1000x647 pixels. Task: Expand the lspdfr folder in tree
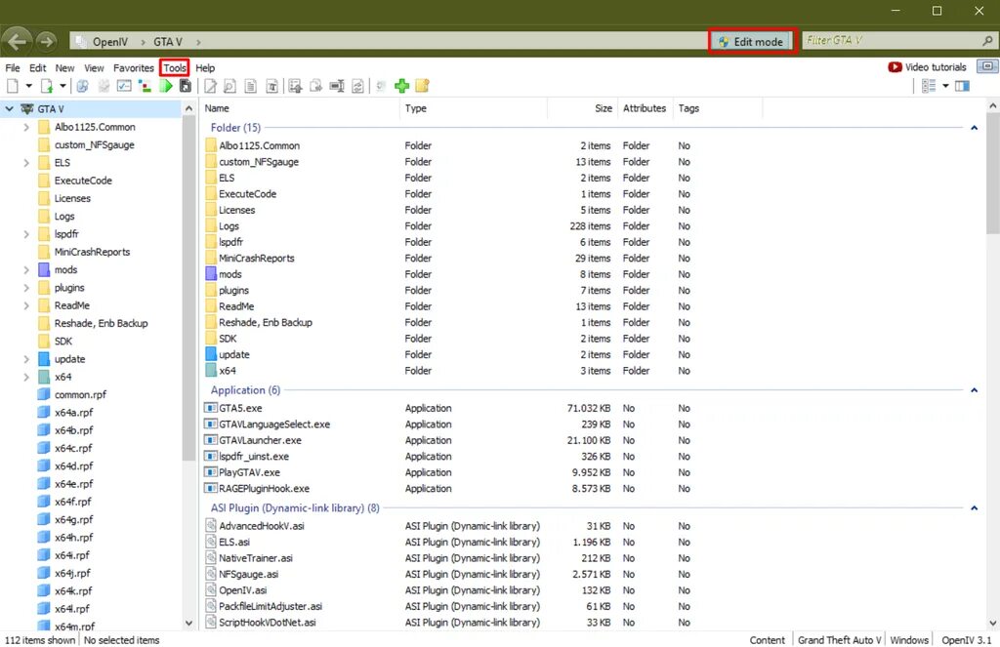(26, 234)
